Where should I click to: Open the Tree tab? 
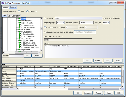4,15
